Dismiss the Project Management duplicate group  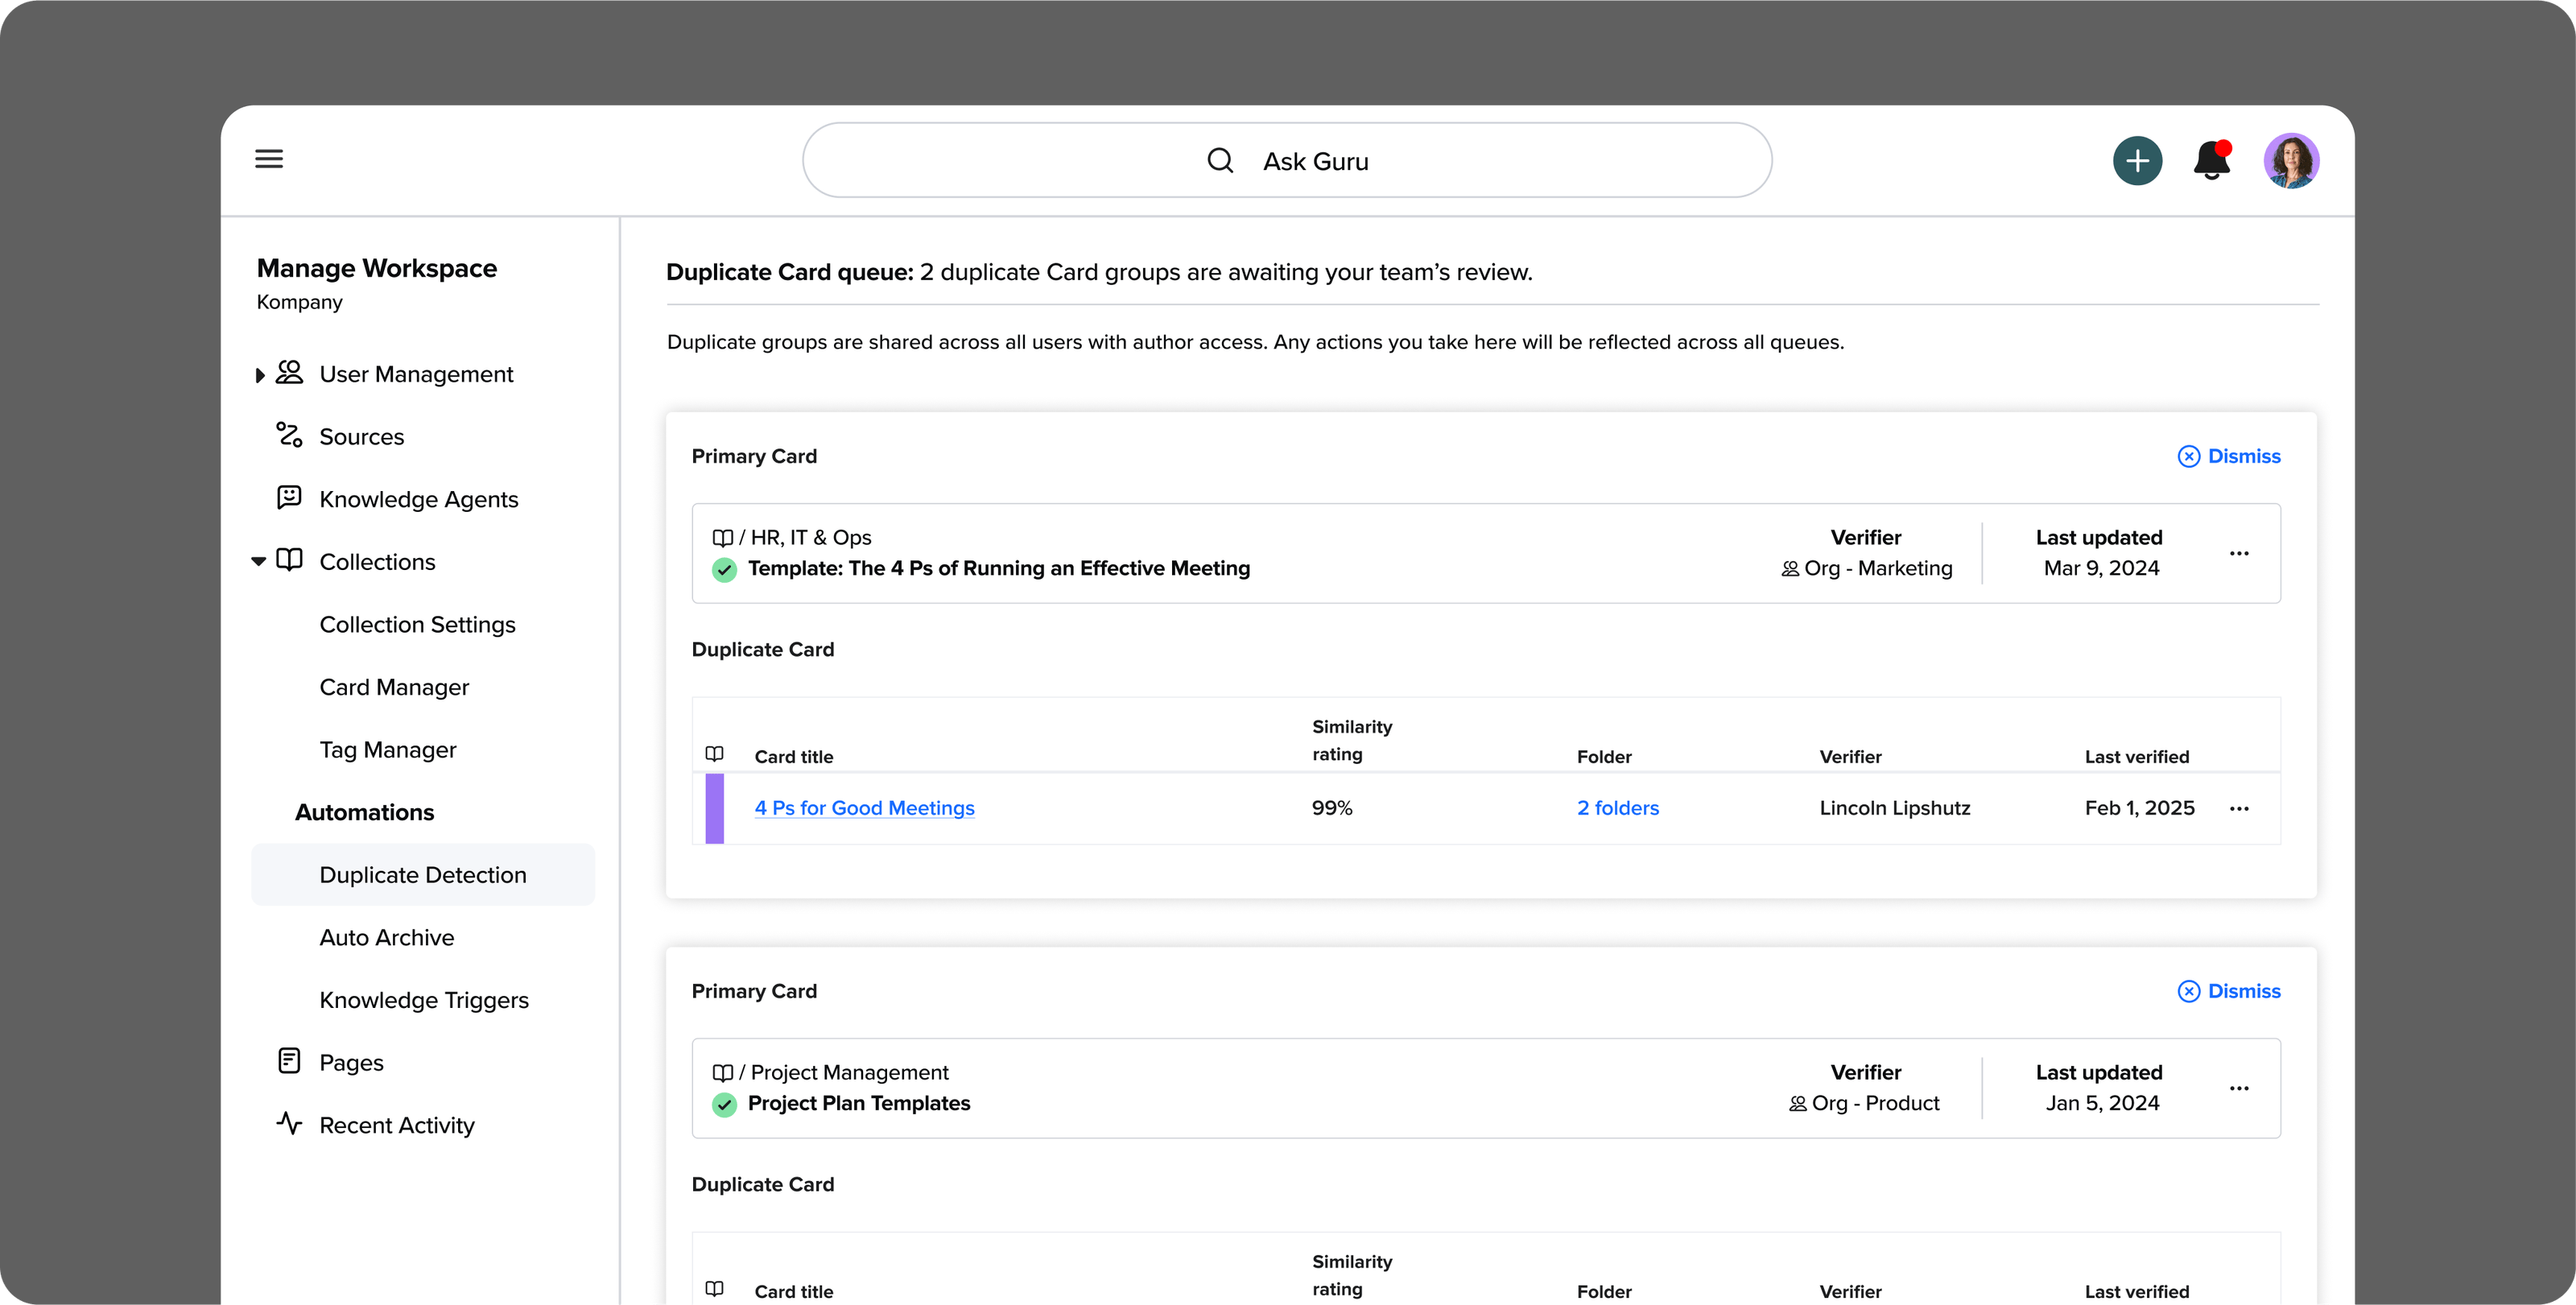2229,991
